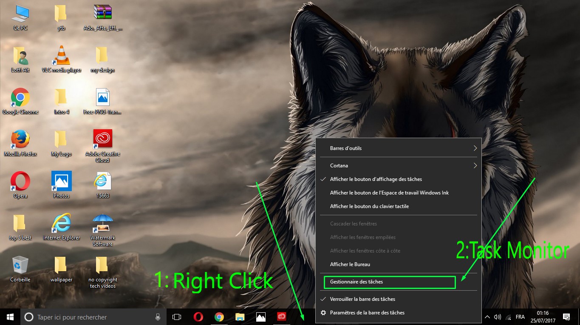
Task: Select the no copyright tech videos folder
Action: [x=102, y=272]
